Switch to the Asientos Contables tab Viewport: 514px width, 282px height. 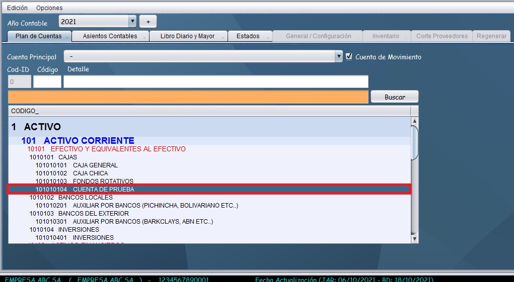point(110,36)
